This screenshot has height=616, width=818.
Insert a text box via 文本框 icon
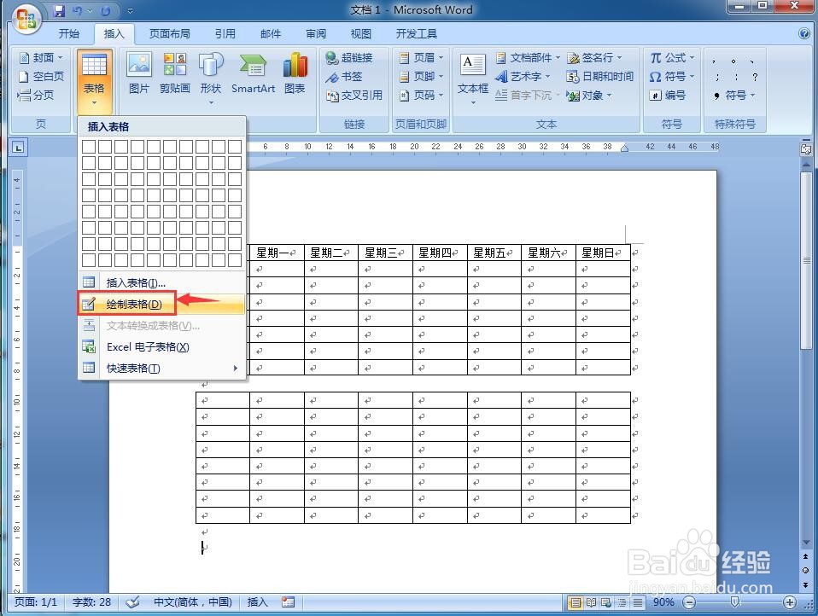[472, 73]
